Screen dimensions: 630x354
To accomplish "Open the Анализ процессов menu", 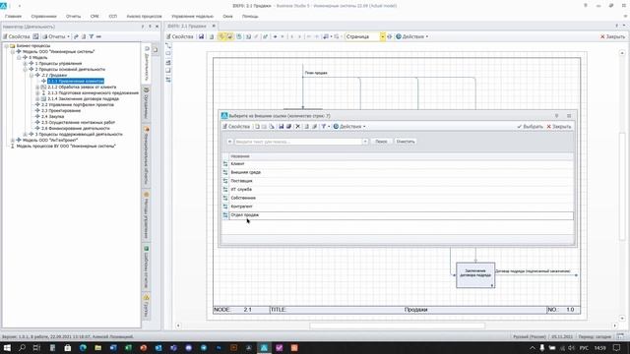I will tap(144, 17).
